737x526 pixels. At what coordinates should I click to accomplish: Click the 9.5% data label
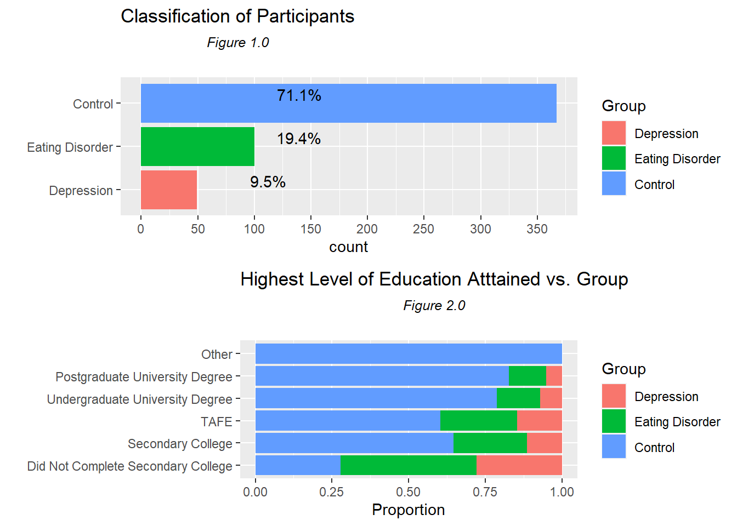click(x=268, y=182)
